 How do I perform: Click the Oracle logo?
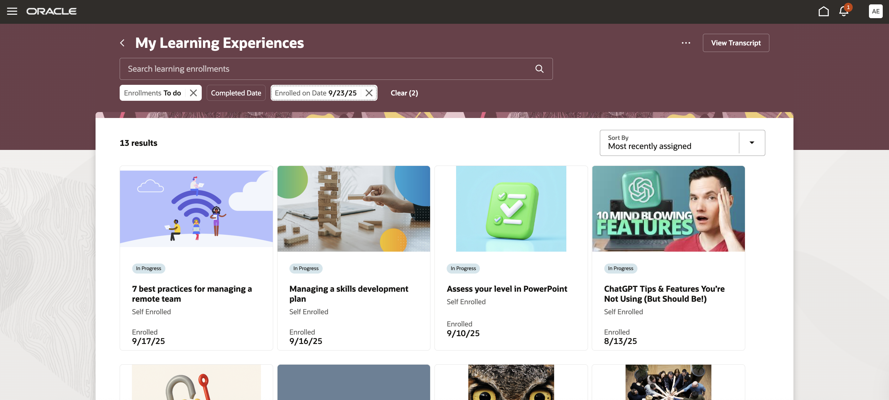point(52,11)
